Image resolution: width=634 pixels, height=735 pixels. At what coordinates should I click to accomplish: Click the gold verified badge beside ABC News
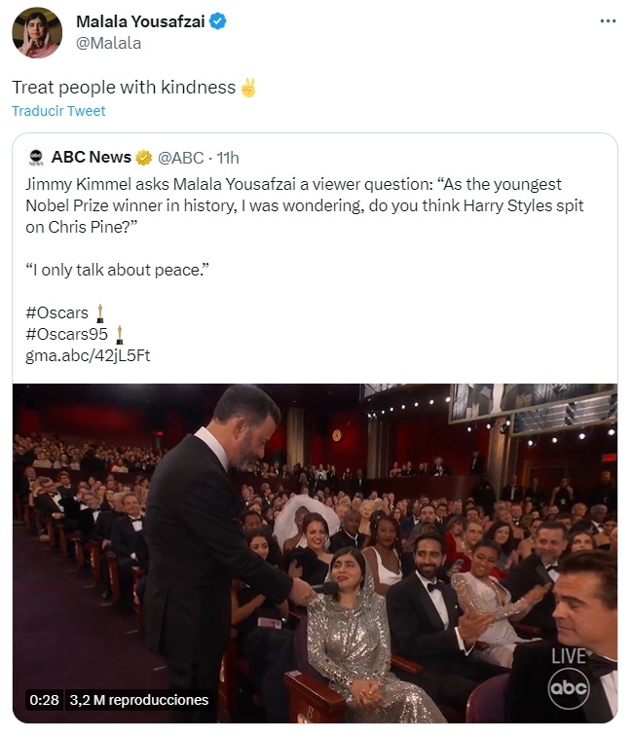click(x=143, y=158)
